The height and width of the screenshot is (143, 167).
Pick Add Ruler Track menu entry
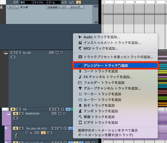115,100
